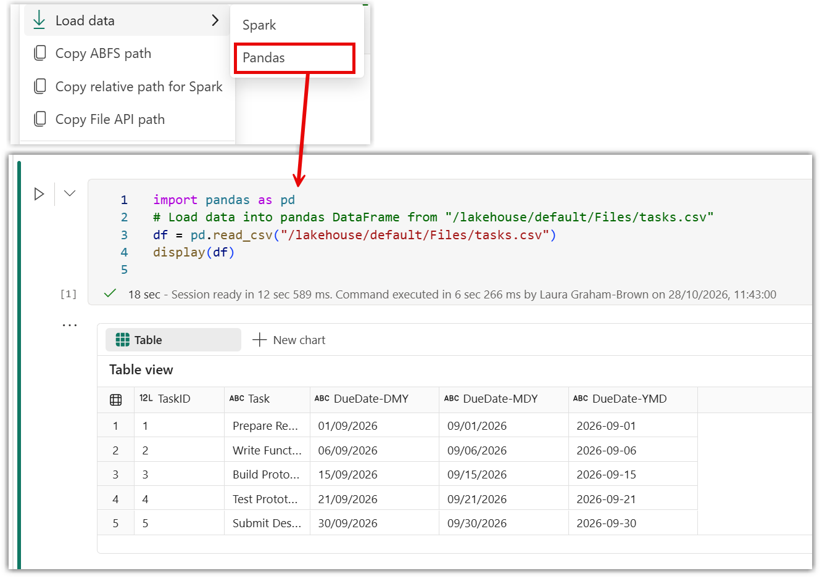Image resolution: width=822 pixels, height=579 pixels.
Task: Select the '21/09/2026' date cell
Action: (x=375, y=499)
